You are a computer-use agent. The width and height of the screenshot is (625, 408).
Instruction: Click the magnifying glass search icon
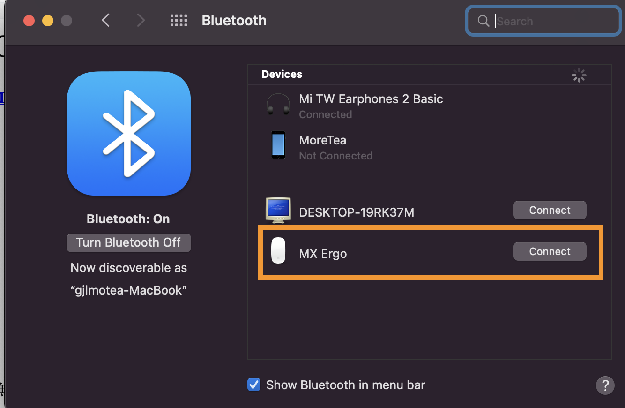(484, 21)
